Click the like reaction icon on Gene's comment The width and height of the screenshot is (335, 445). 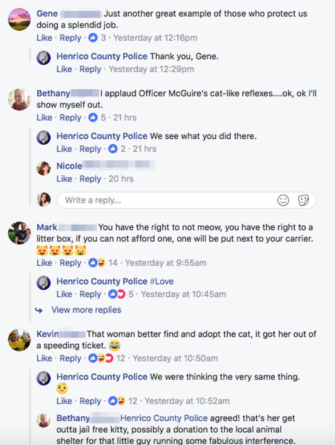click(93, 38)
